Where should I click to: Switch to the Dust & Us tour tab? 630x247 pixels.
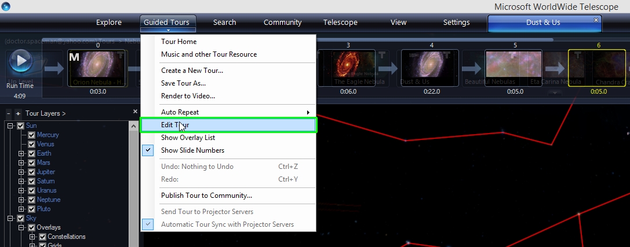click(x=543, y=23)
